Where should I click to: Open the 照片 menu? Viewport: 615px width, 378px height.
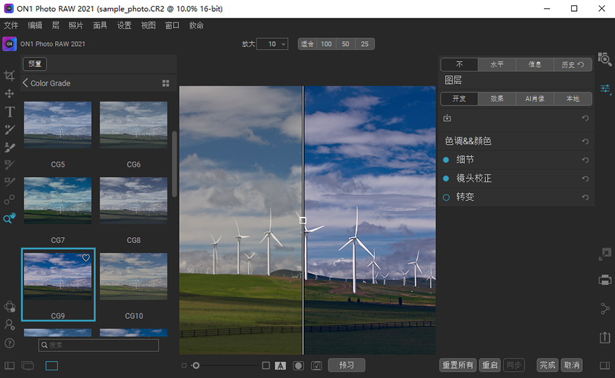(x=76, y=26)
